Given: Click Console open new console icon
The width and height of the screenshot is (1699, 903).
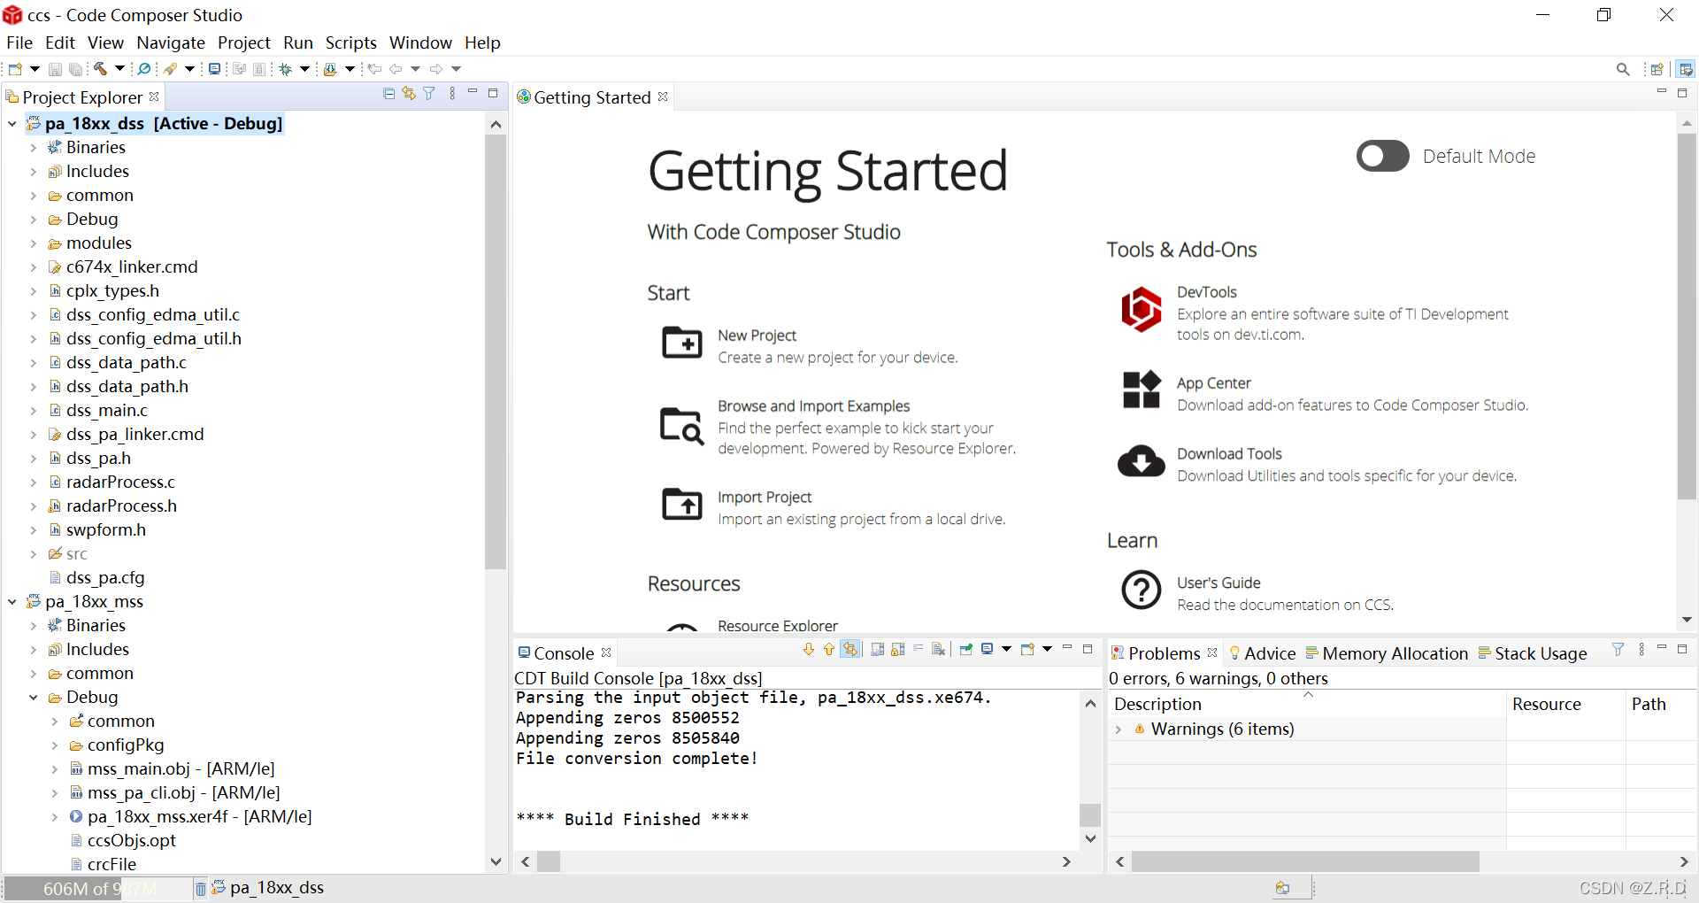Looking at the screenshot, I should [1027, 650].
